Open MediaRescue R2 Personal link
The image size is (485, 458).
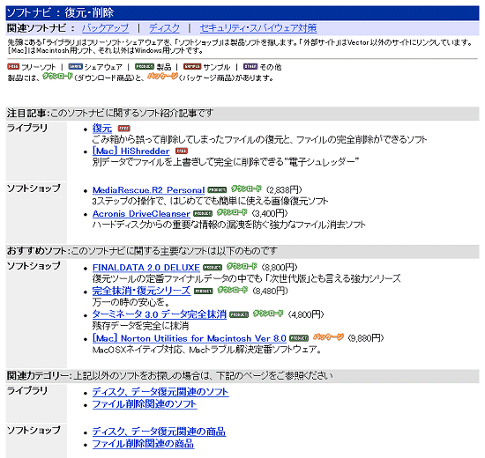148,189
